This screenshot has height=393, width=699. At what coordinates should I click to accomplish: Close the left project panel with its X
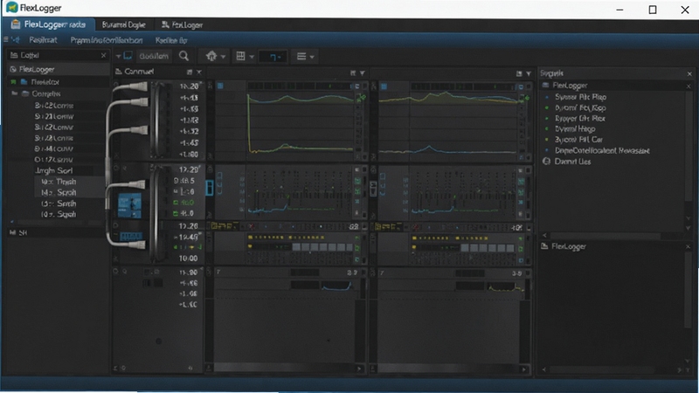[x=103, y=55]
